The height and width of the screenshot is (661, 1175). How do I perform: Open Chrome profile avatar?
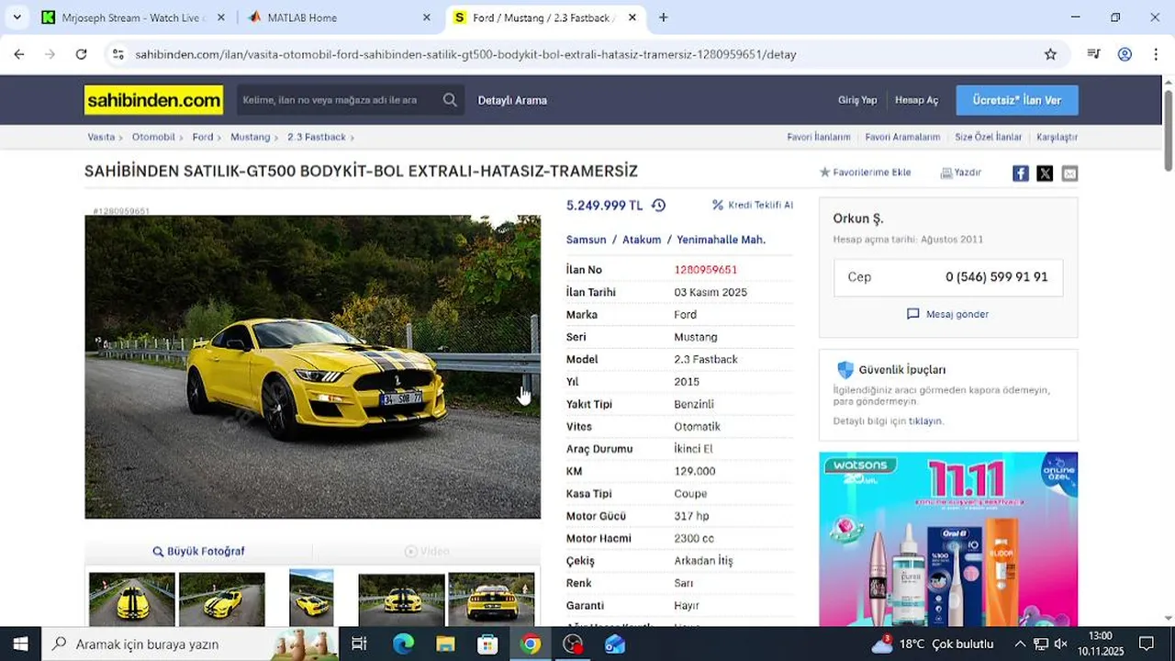click(x=1125, y=54)
